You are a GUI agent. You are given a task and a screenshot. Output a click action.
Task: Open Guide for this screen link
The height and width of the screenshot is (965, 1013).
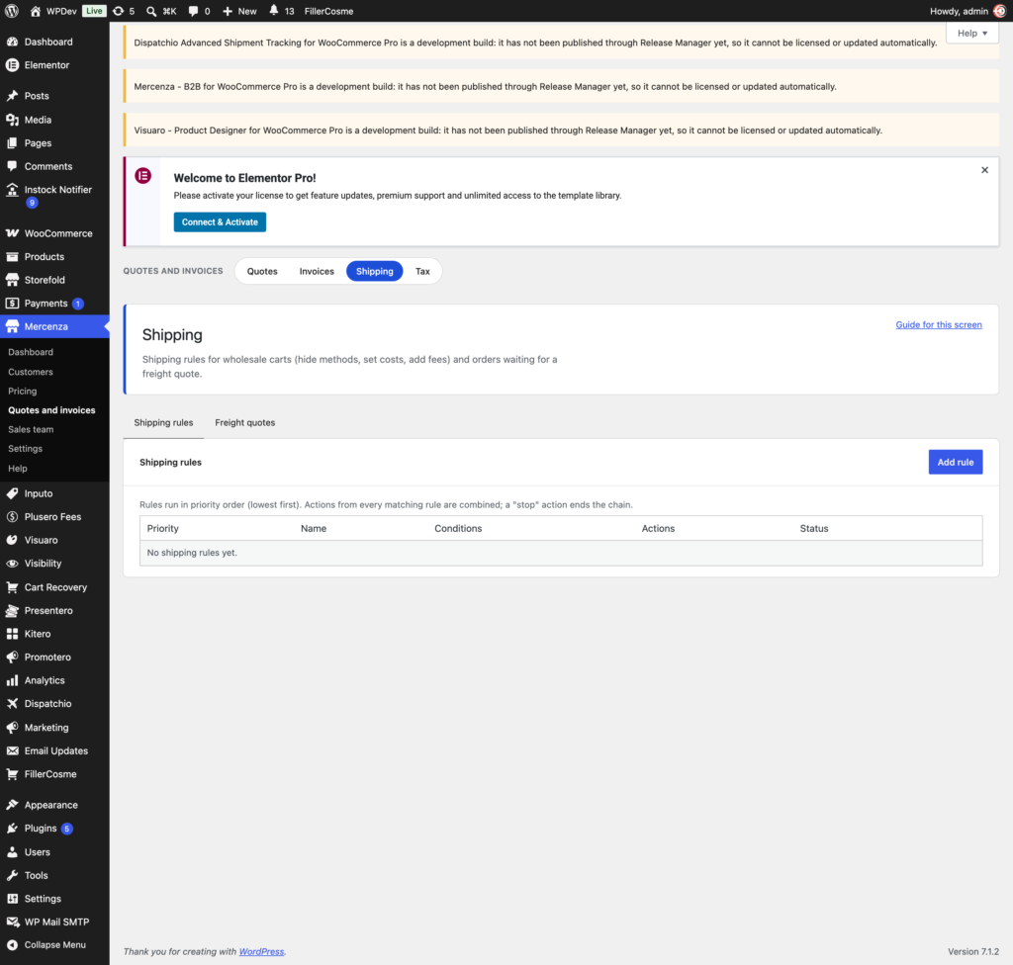click(x=939, y=325)
